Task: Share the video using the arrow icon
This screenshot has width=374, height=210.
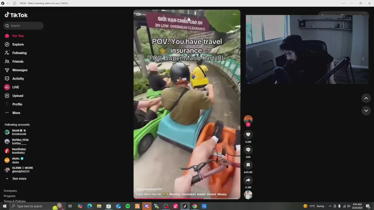Action: pyautogui.click(x=248, y=180)
